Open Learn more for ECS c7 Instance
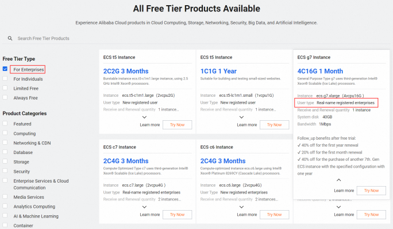This screenshot has width=393, height=229. click(x=149, y=215)
